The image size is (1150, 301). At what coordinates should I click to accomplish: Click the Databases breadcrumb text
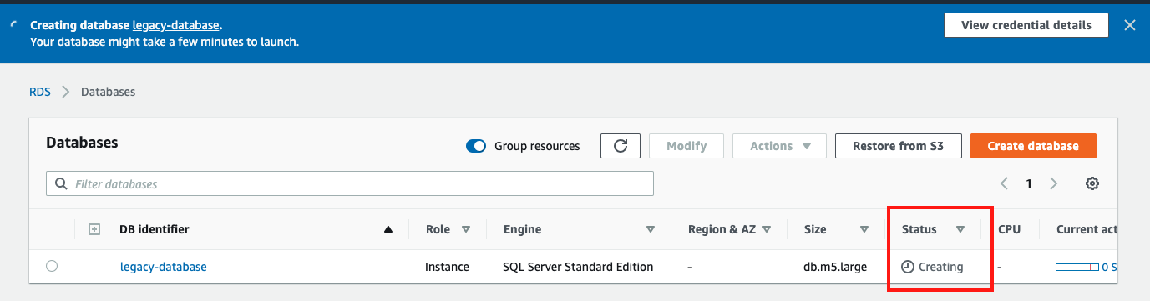click(108, 92)
